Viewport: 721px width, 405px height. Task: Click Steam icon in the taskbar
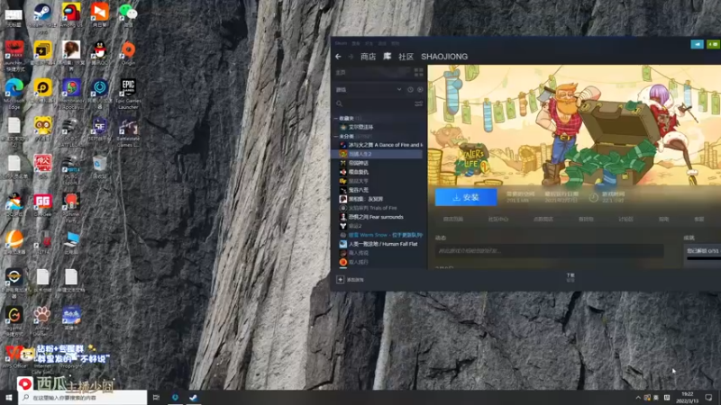pos(194,397)
